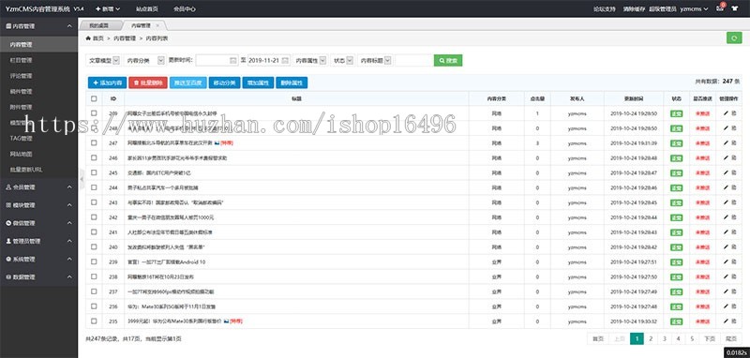Click the red 批量删除 button
Viewport: 750px width, 358px height.
point(148,82)
